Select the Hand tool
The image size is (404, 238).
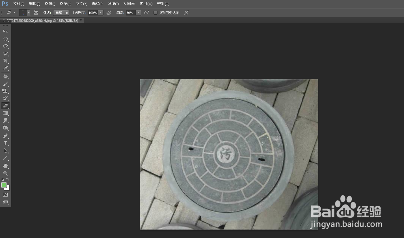tap(5, 166)
